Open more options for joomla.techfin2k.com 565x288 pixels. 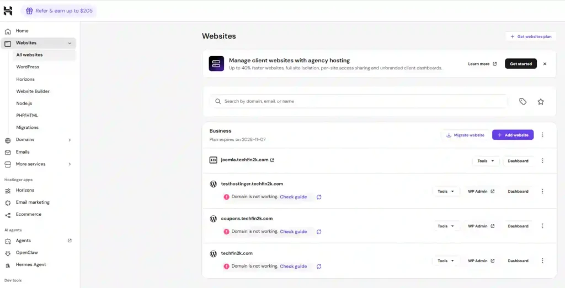click(543, 161)
